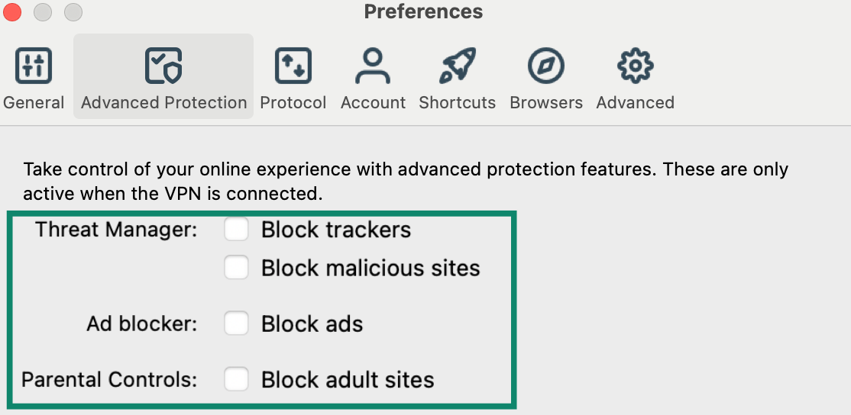Click the "Advanced Protection" tab text label
The height and width of the screenshot is (415, 851).
tap(163, 103)
